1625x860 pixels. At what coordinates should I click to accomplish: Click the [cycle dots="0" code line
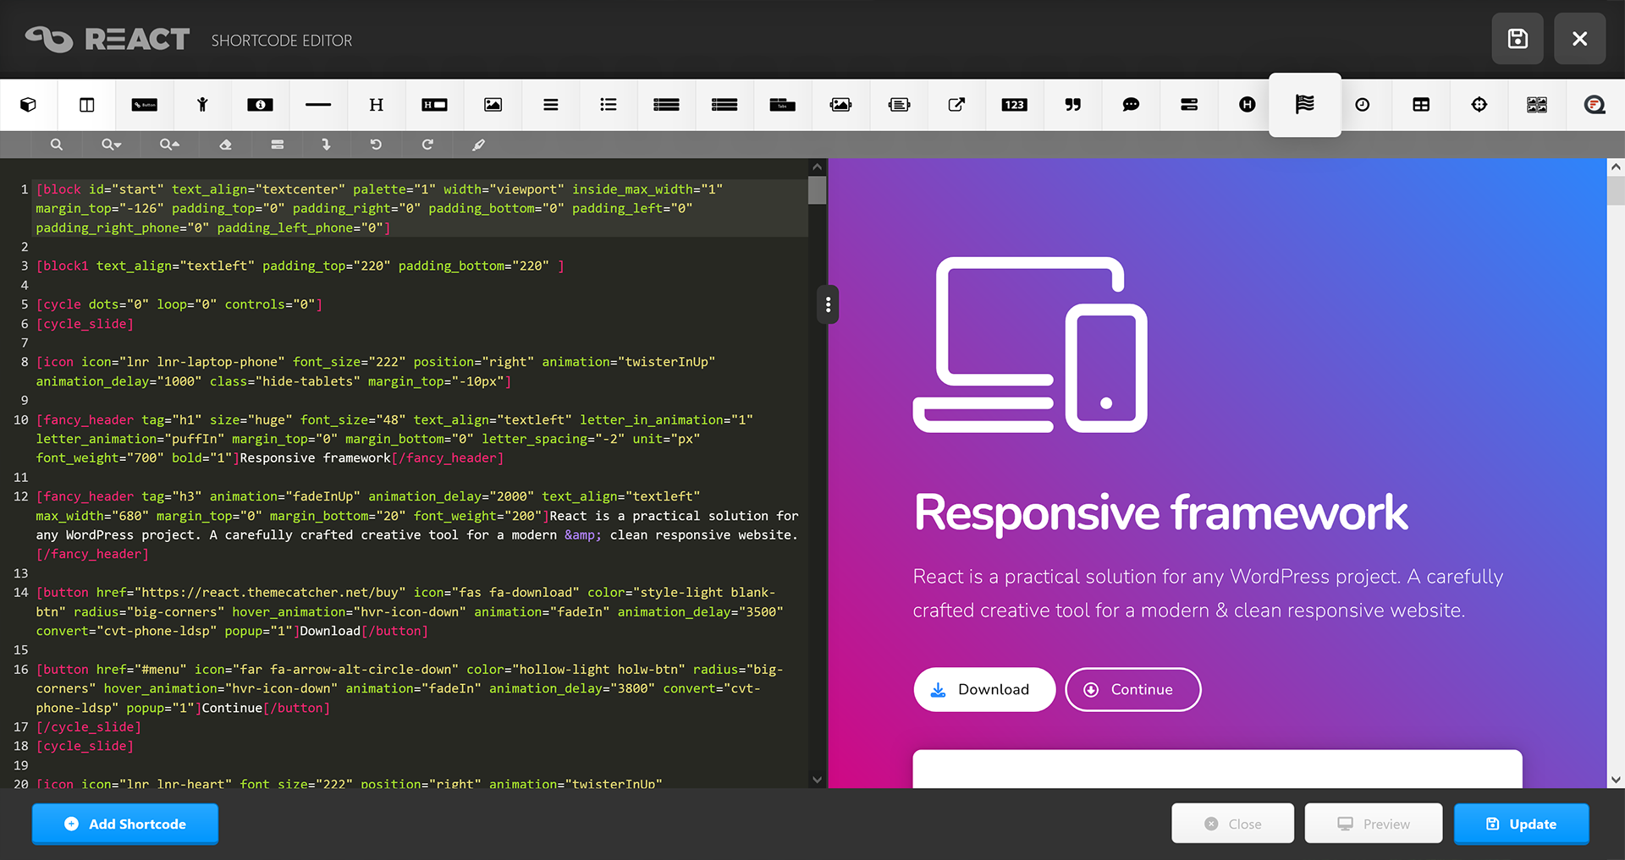coord(179,304)
